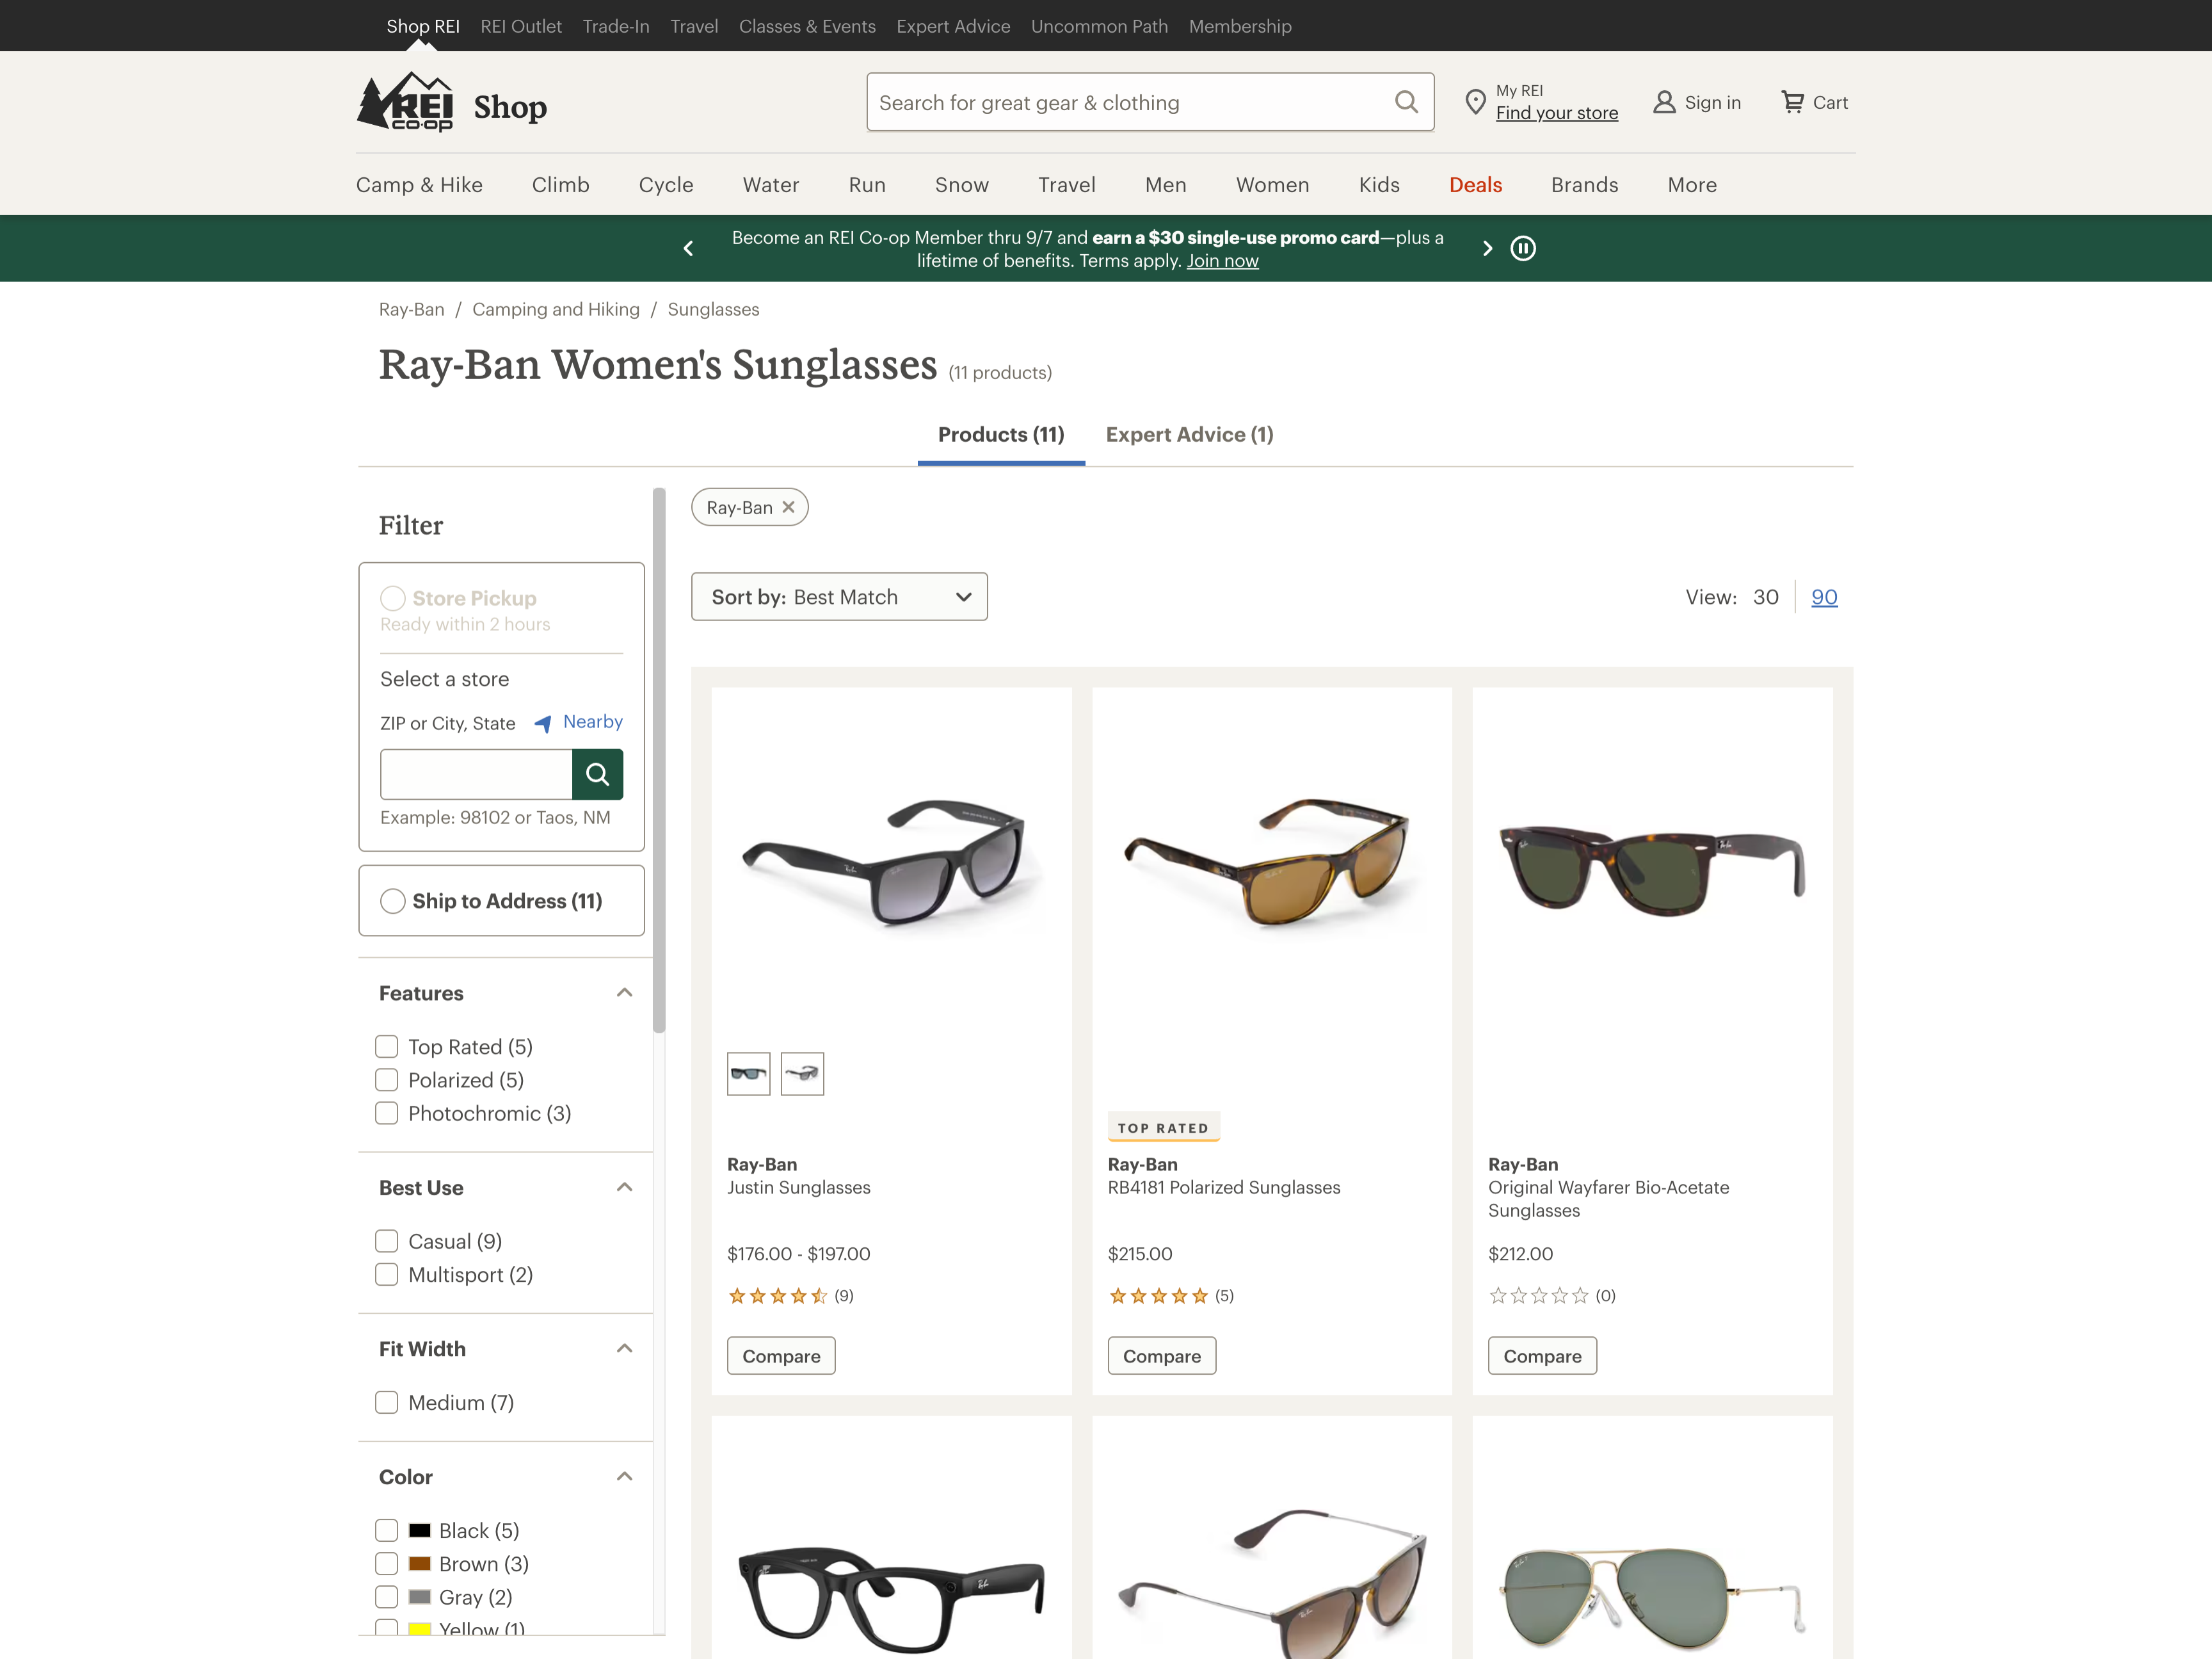This screenshot has width=2212, height=1659.
Task: Compare Original Wayfarer Bio-Acetate Sunglasses
Action: [x=1542, y=1356]
